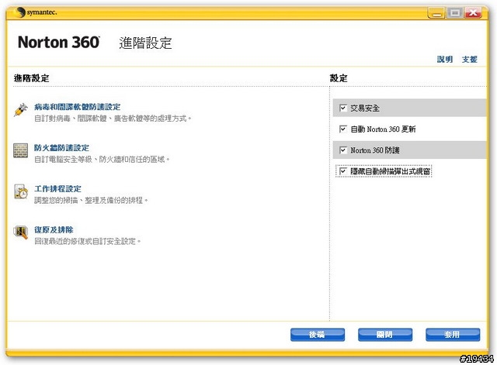
Task: Click the brick wall firewall icon
Action: 21,150
